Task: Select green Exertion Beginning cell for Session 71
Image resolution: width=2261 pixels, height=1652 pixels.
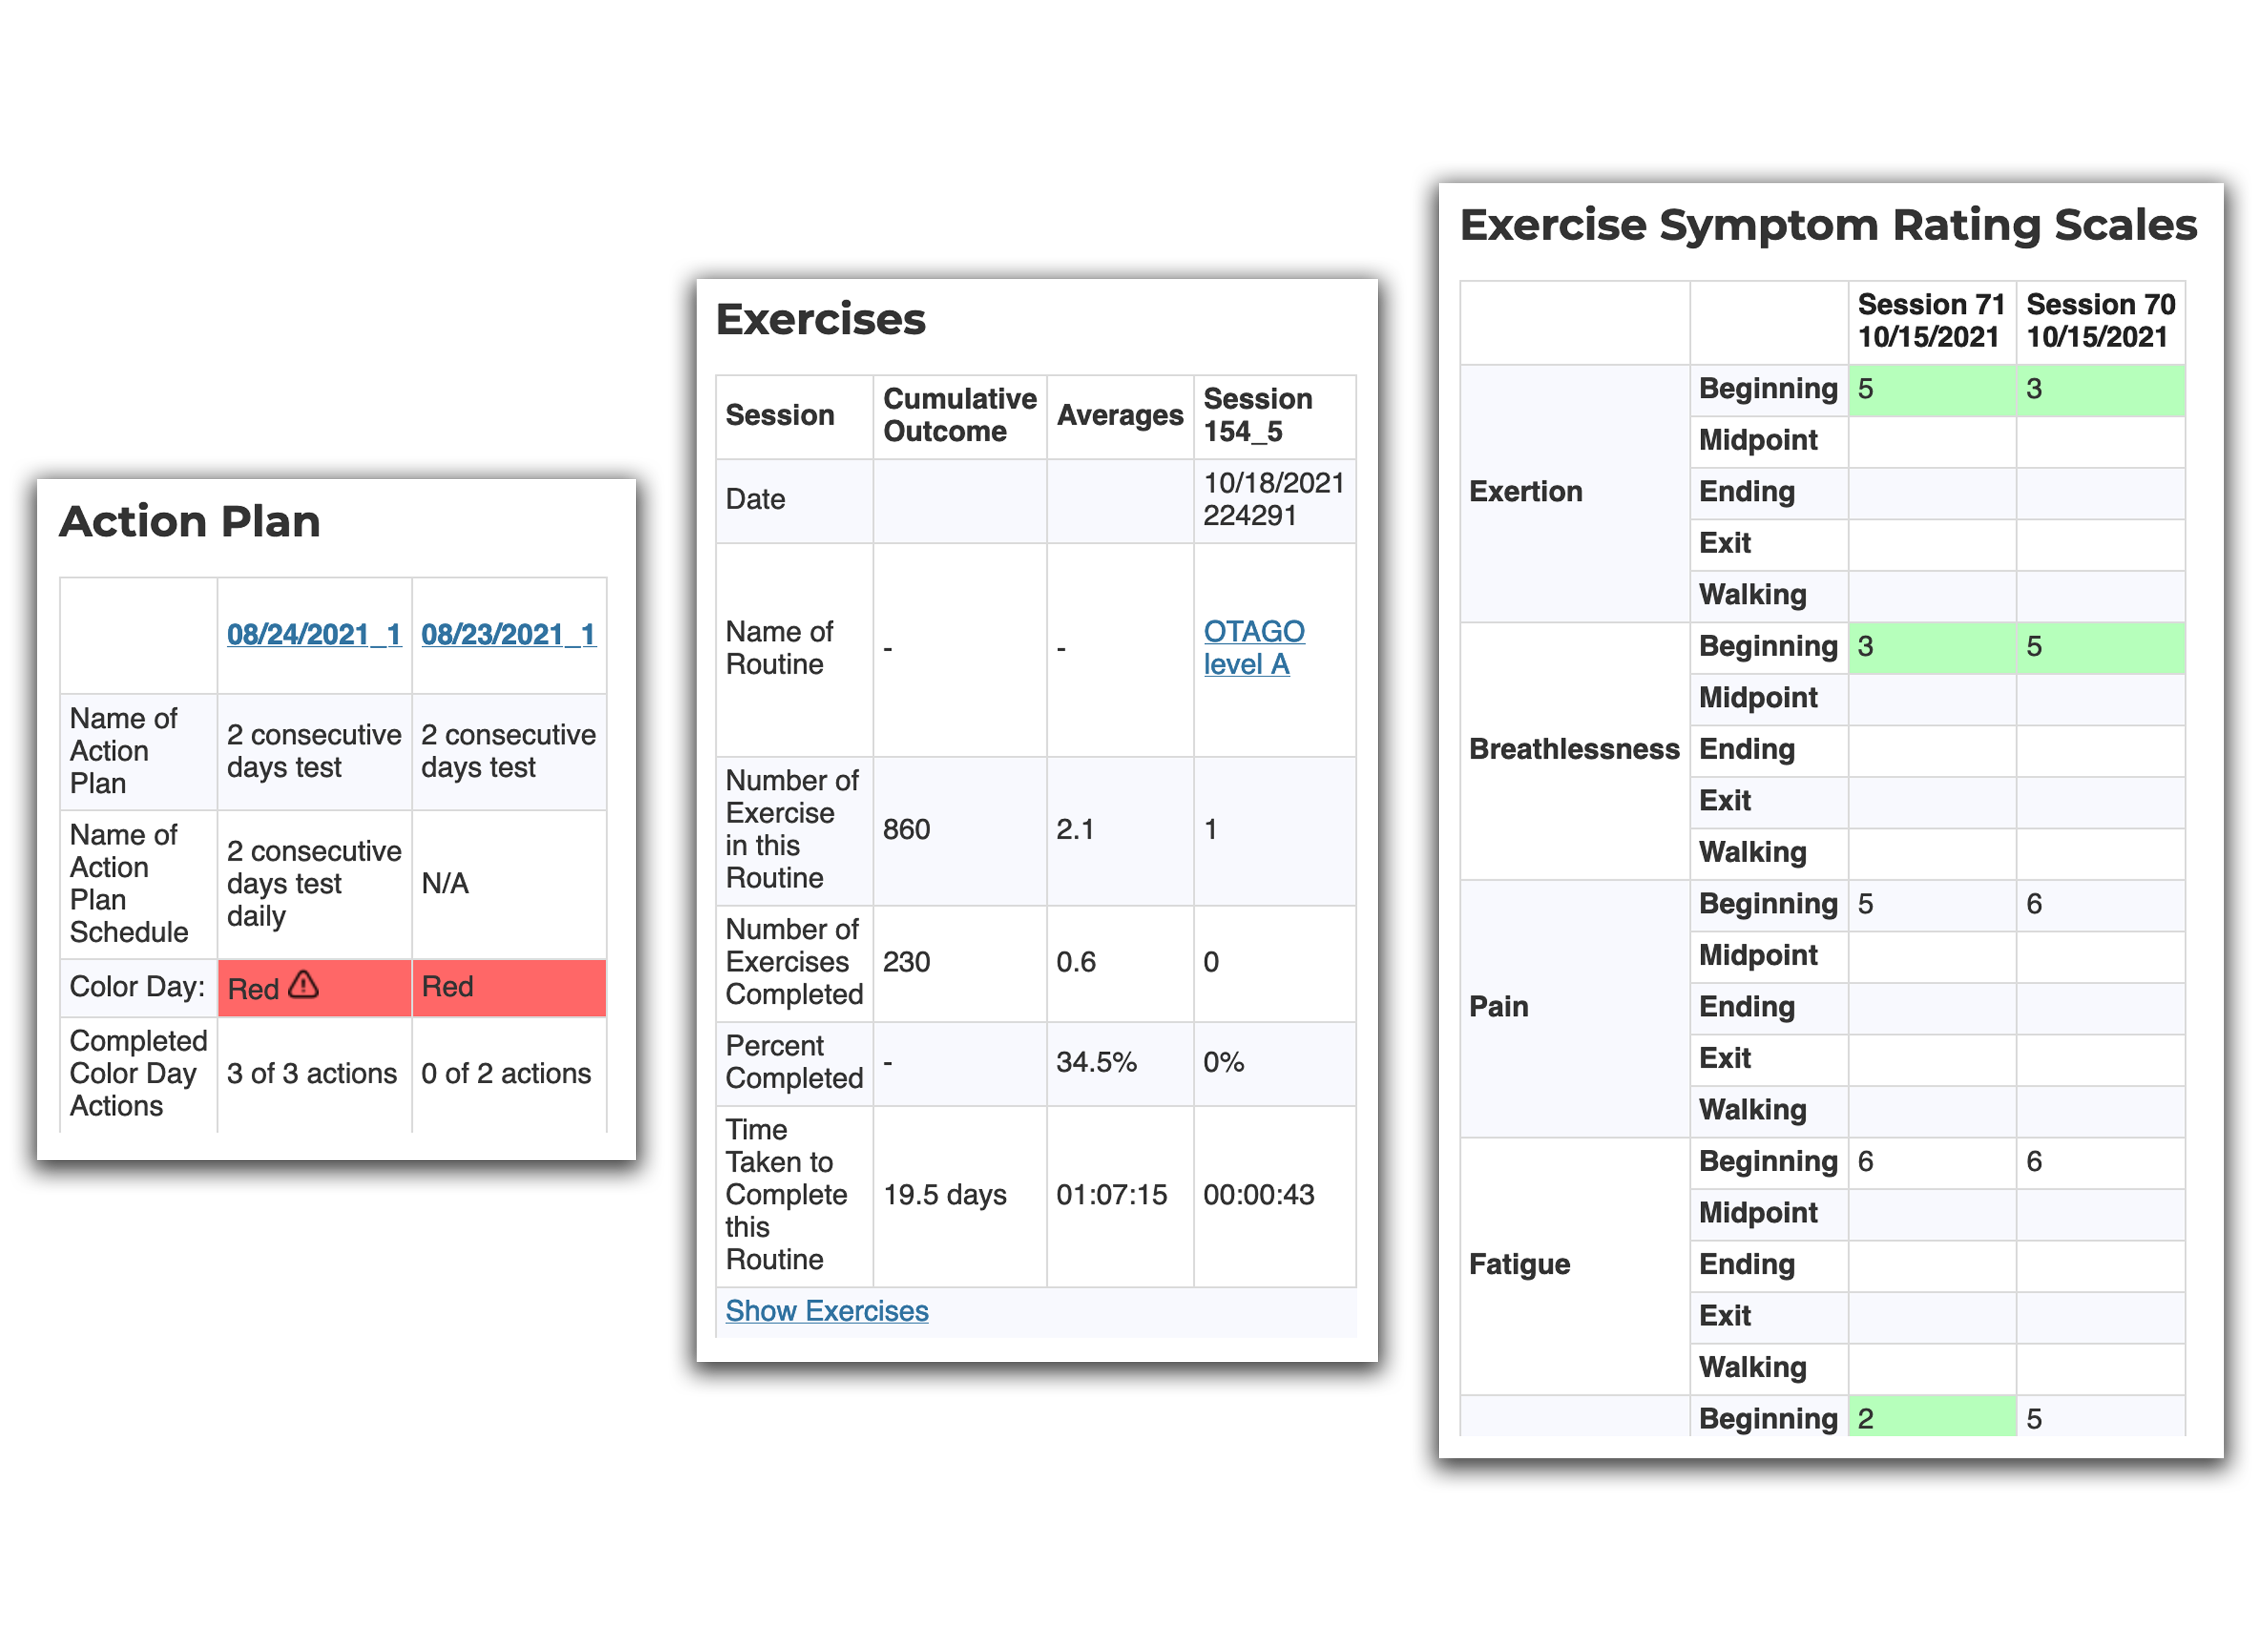Action: coord(1930,390)
